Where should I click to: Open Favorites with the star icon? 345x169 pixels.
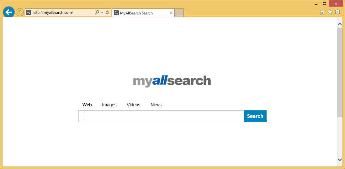(x=330, y=12)
